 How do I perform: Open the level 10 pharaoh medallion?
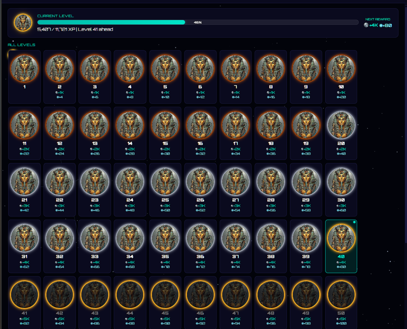tap(341, 69)
